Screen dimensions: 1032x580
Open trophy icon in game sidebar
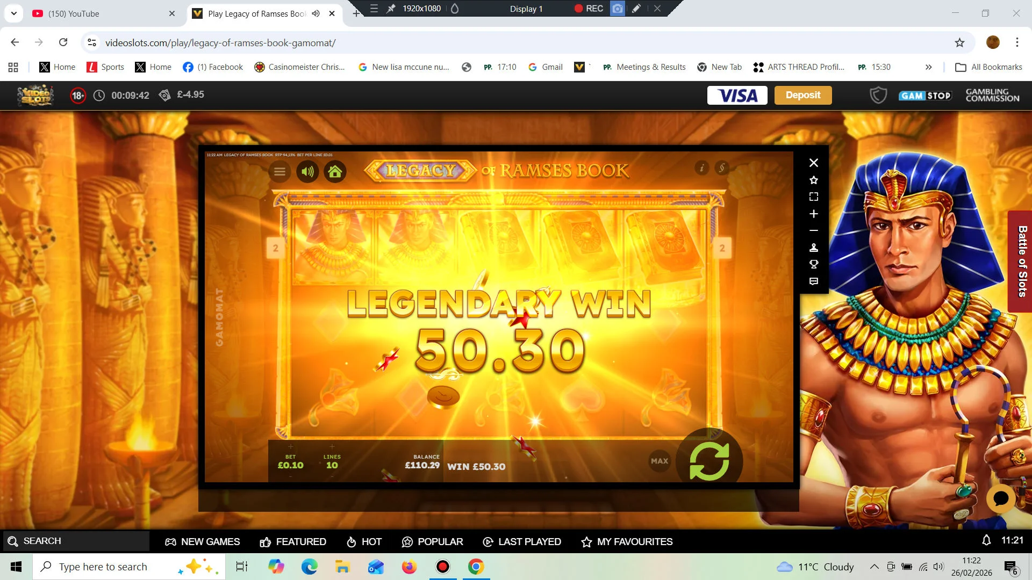coord(814,264)
